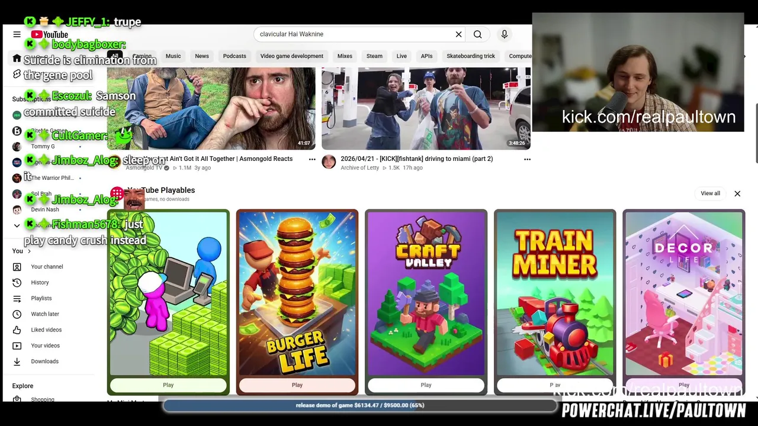Open The Warrior Phil subscription

coord(52,178)
